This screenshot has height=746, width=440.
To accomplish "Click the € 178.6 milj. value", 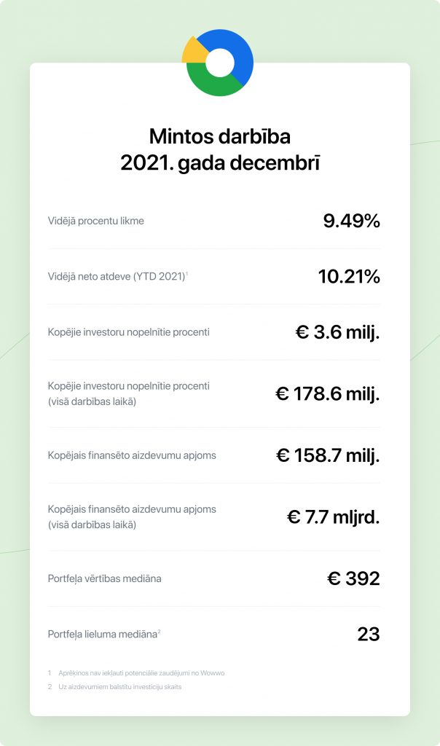I will pyautogui.click(x=327, y=394).
